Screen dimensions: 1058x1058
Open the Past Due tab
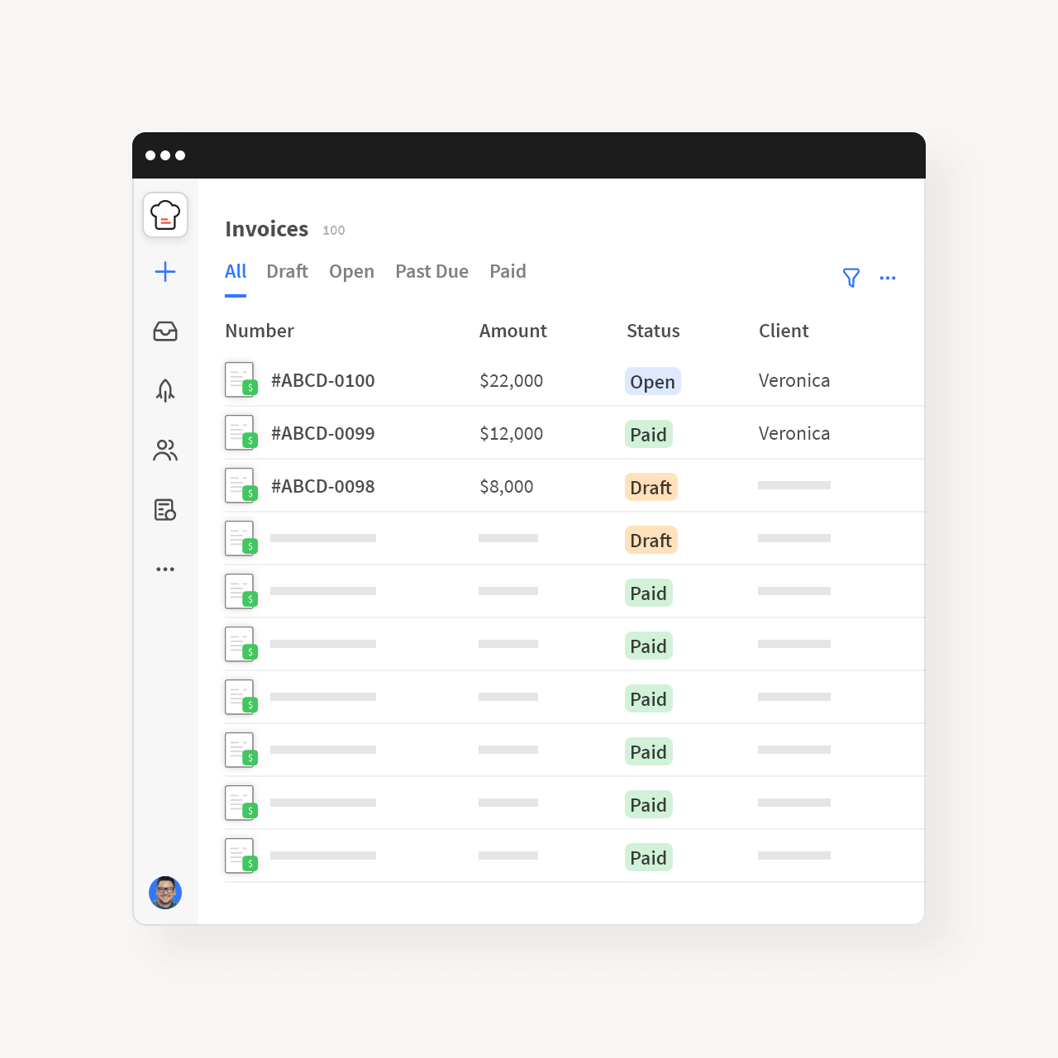pos(431,271)
